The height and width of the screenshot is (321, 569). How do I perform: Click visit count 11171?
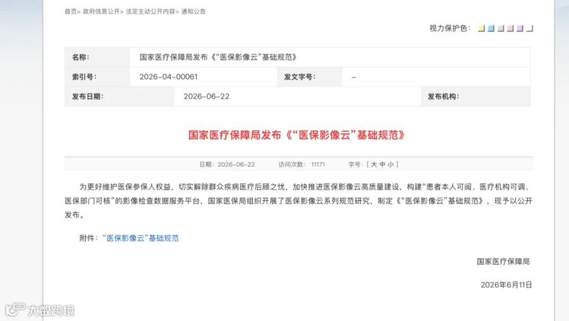click(x=318, y=164)
